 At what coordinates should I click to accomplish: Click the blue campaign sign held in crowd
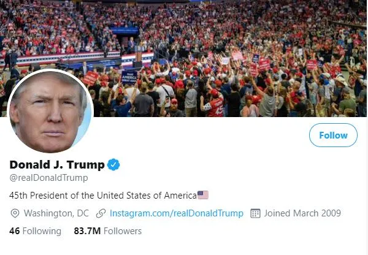pyautogui.click(x=129, y=77)
